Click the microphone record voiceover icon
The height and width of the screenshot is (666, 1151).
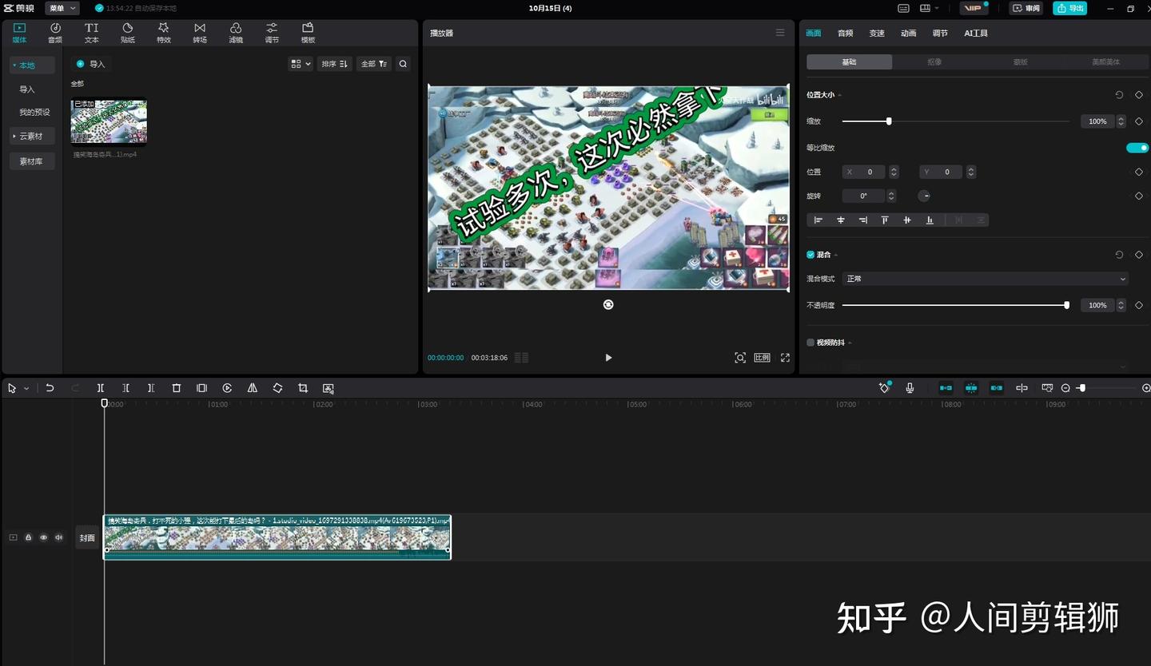click(910, 388)
